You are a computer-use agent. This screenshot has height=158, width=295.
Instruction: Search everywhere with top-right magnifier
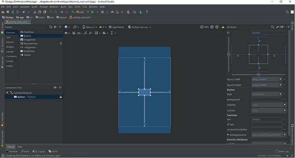pos(287,12)
